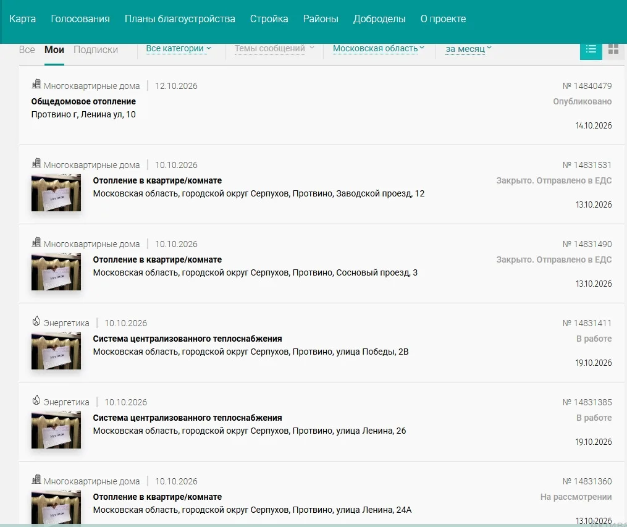Select the 'Мои' tab

pyautogui.click(x=54, y=50)
